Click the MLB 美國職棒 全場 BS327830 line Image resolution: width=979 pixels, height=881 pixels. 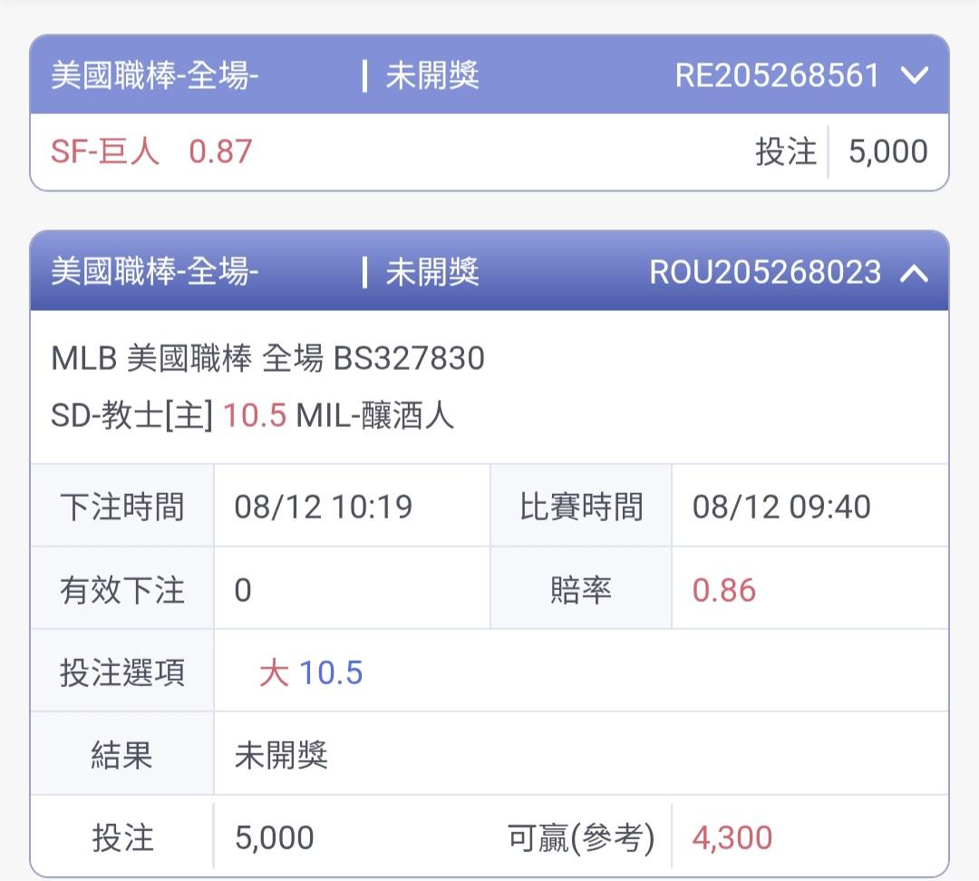click(267, 358)
